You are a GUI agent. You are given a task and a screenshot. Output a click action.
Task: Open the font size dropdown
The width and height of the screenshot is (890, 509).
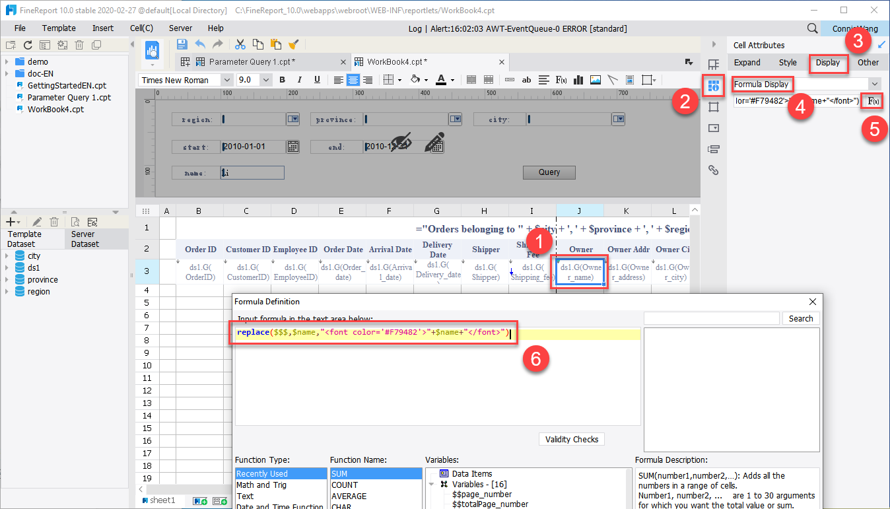pos(265,79)
